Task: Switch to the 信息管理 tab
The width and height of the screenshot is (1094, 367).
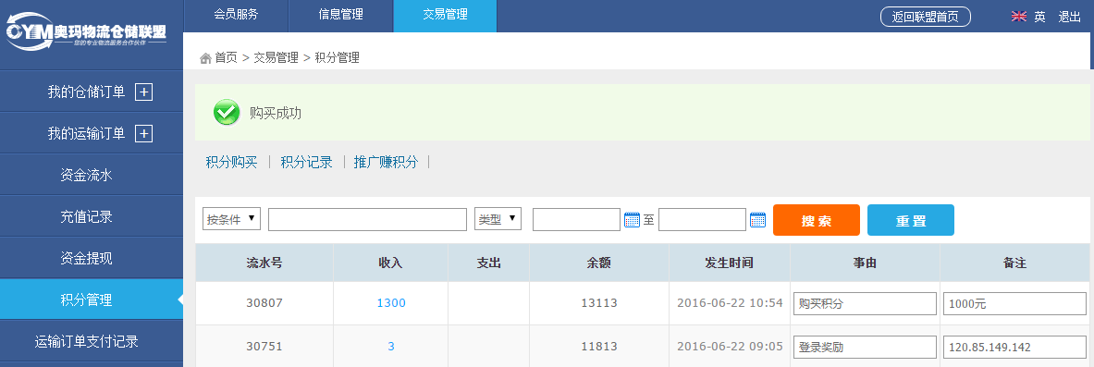Action: point(340,15)
